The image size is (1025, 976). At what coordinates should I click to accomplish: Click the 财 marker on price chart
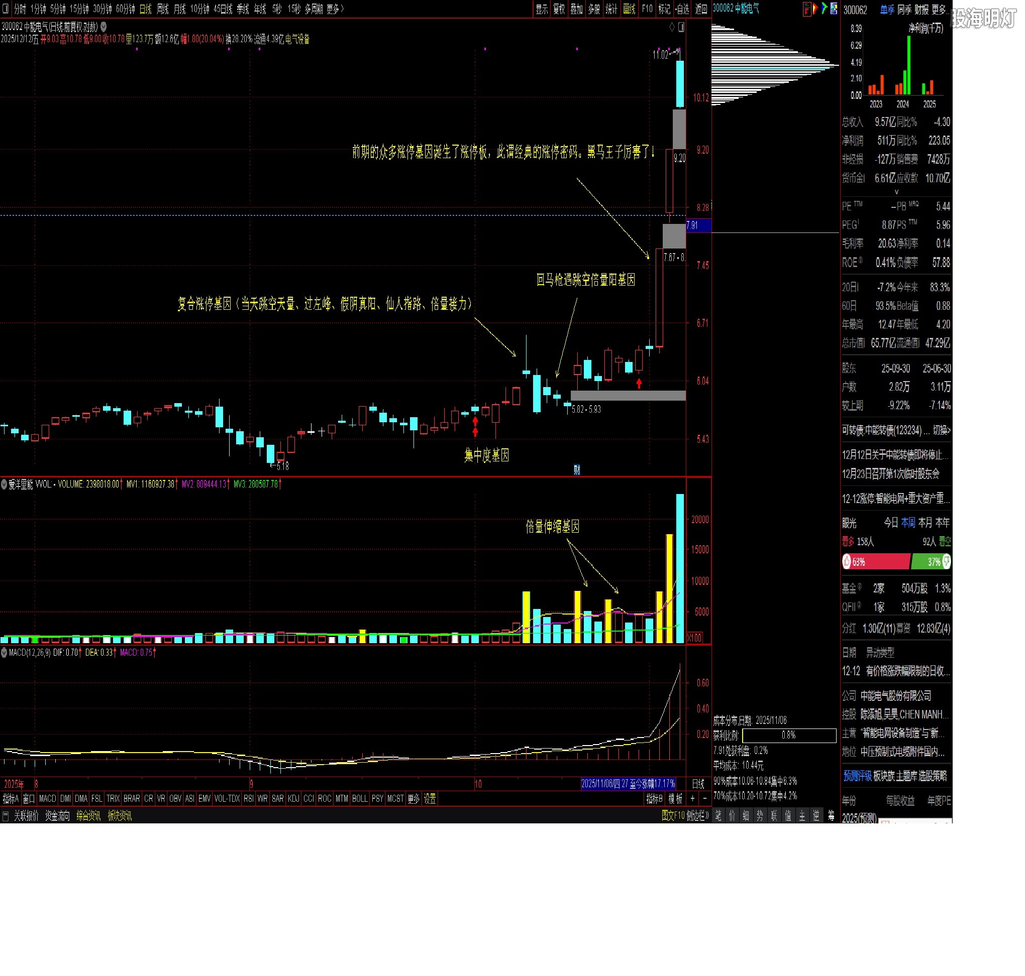coord(577,470)
